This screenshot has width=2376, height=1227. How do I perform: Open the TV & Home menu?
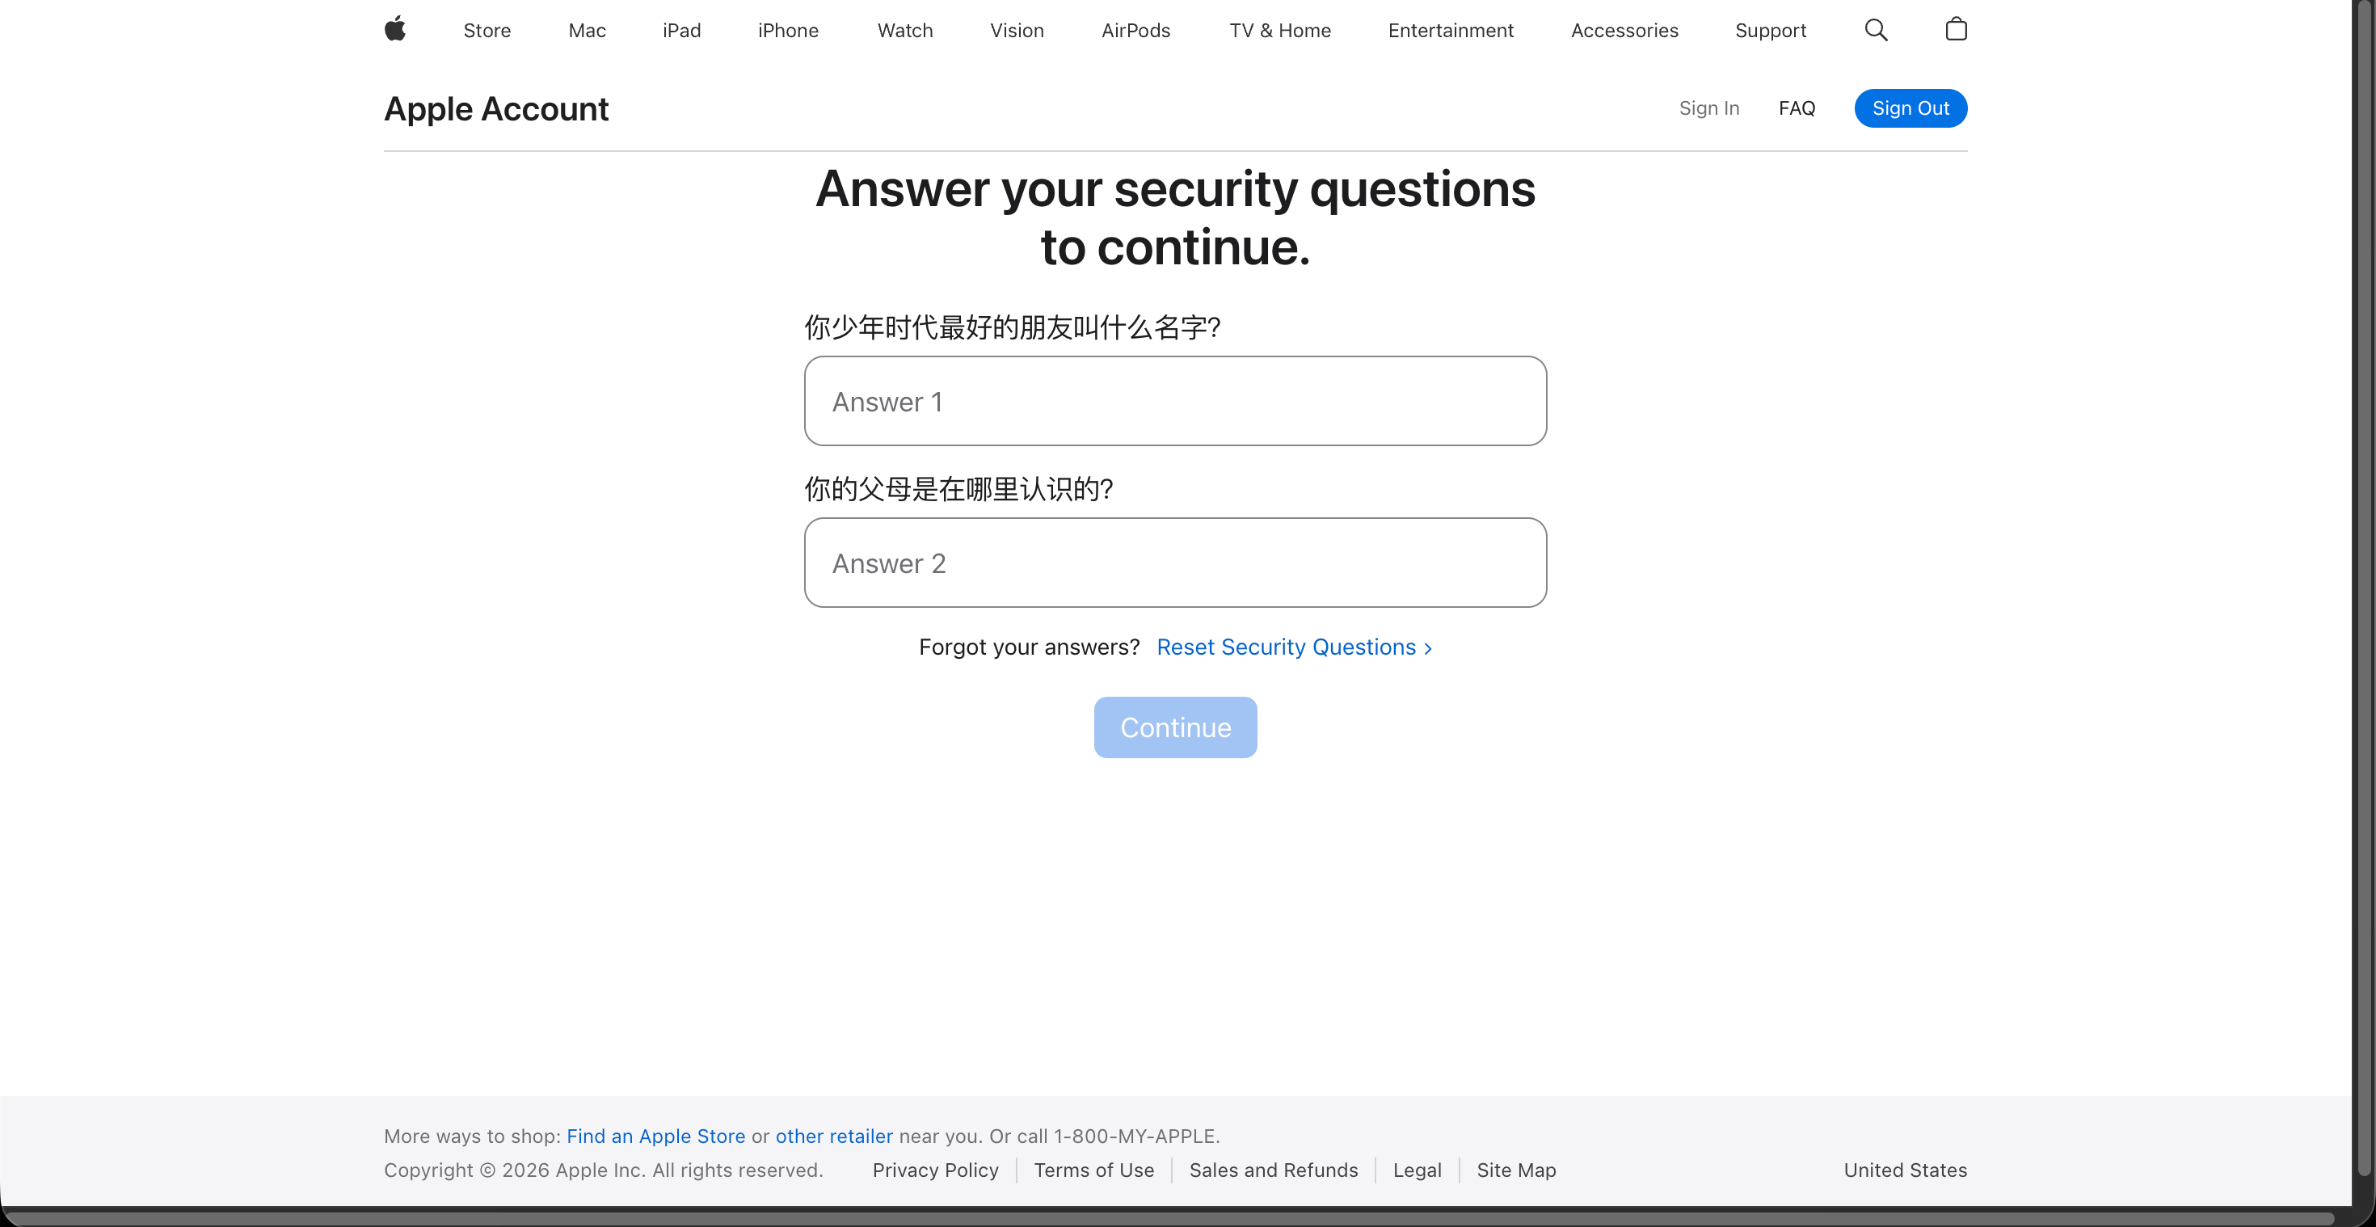[1279, 31]
